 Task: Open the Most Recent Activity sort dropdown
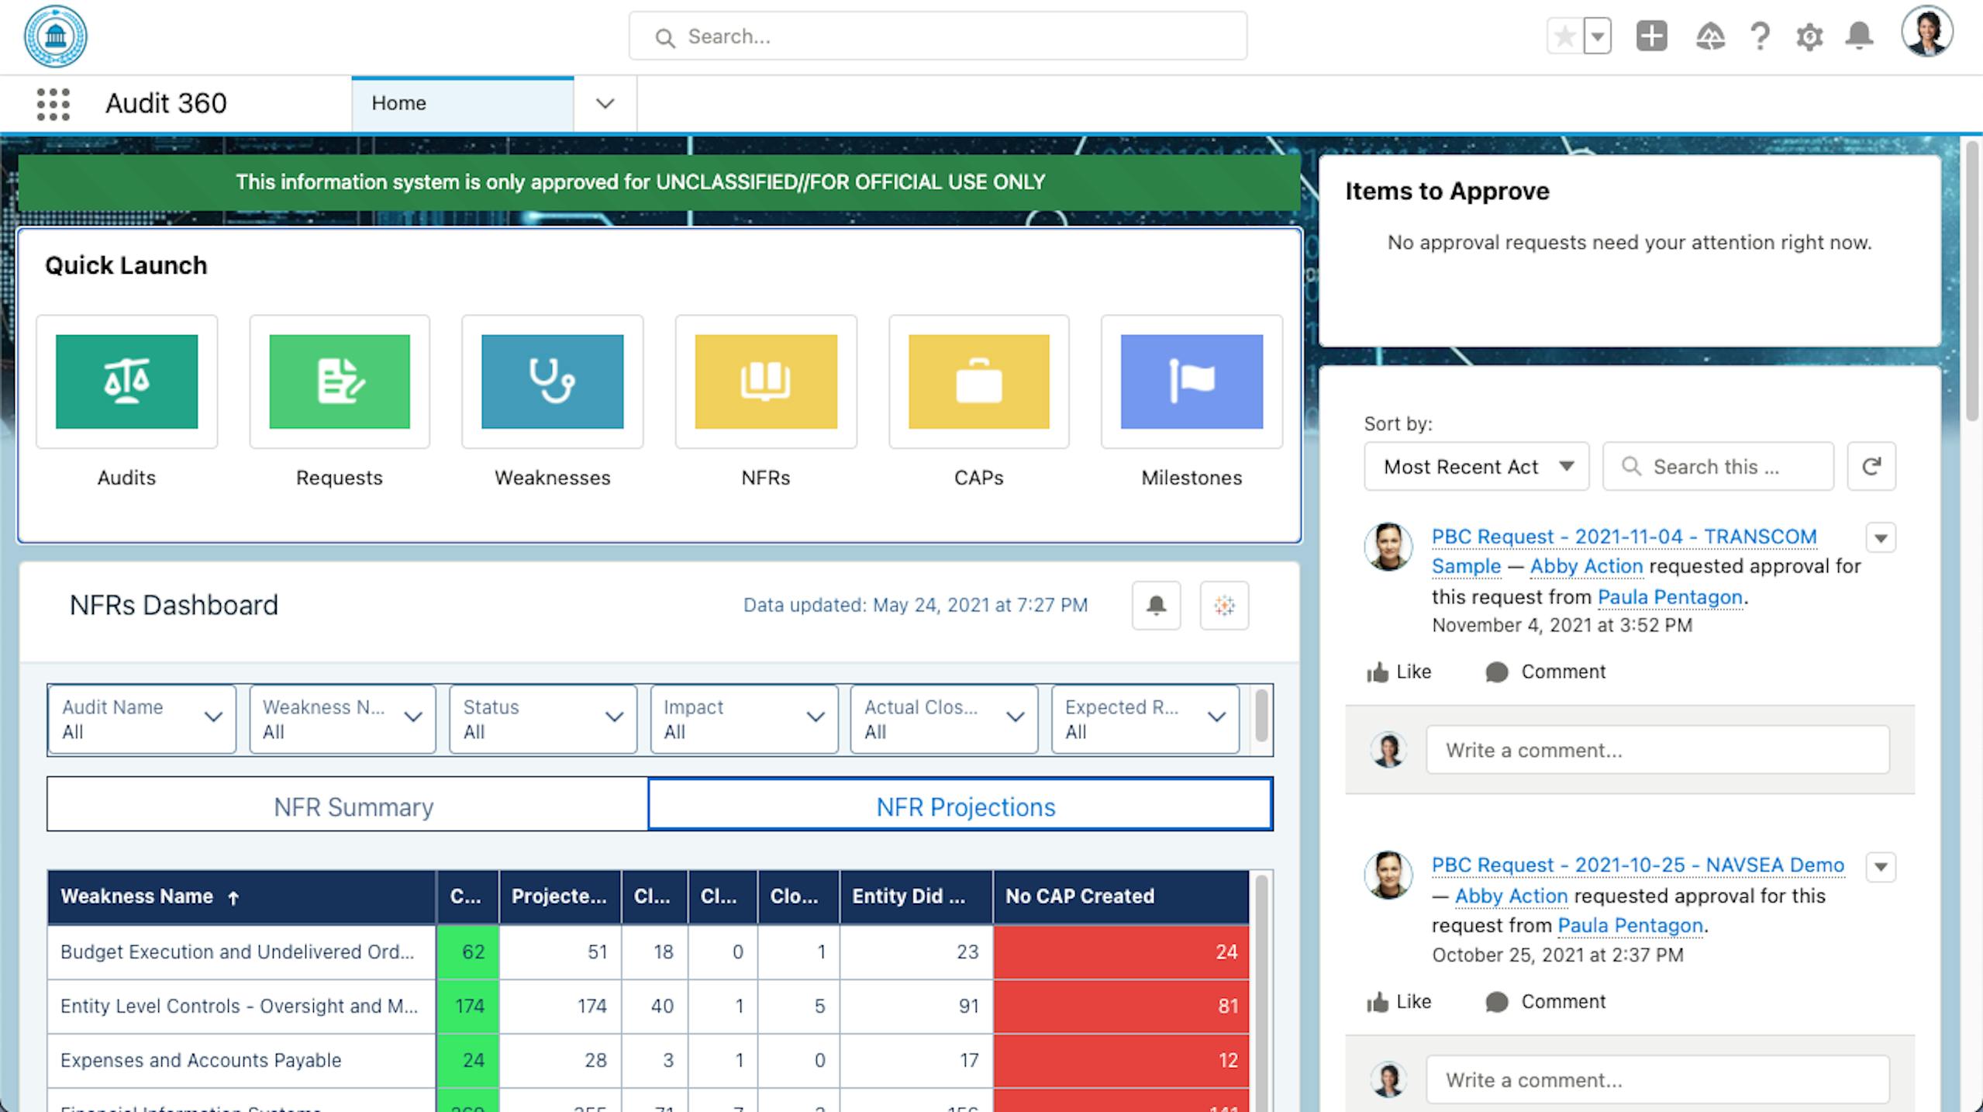pyautogui.click(x=1476, y=467)
